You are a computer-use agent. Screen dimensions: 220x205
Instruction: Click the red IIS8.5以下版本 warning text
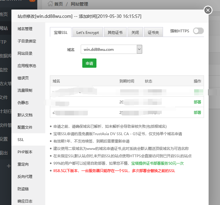pos(114,171)
